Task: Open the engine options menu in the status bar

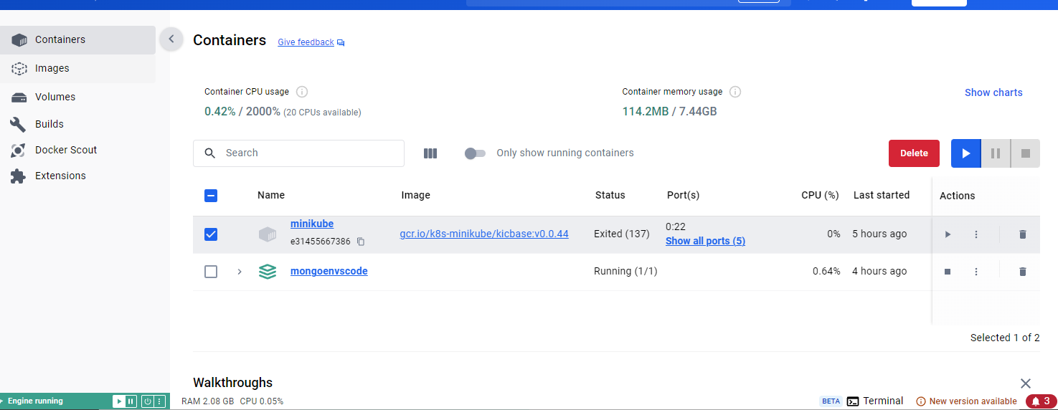Action: 160,401
